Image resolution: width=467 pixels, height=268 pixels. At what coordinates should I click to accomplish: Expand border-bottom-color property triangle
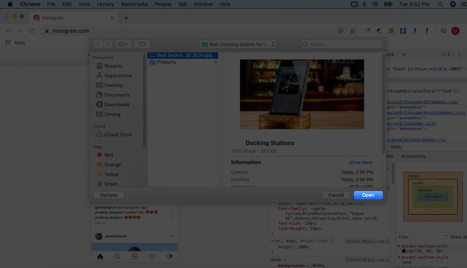click(x=399, y=246)
